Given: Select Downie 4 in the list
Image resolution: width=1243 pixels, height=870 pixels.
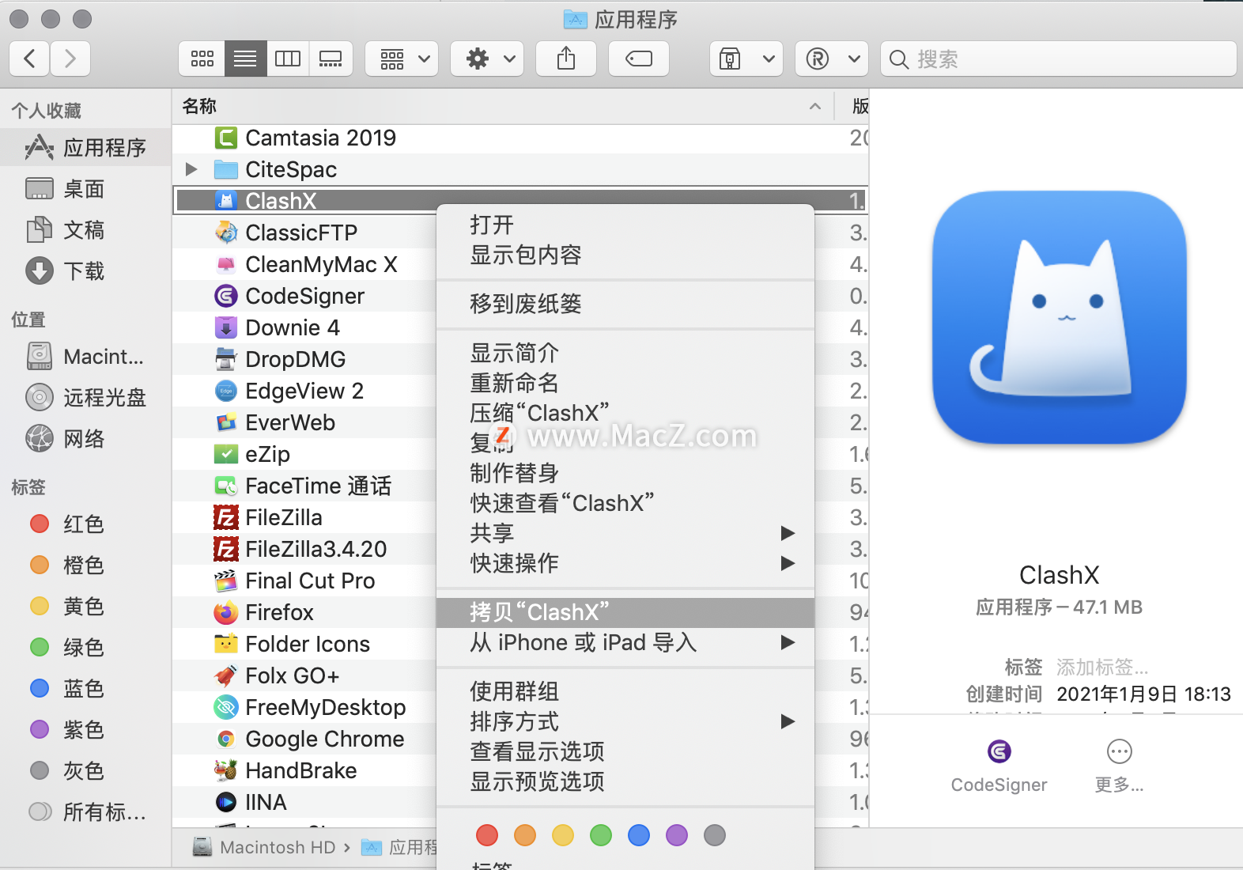Looking at the screenshot, I should coord(304,327).
